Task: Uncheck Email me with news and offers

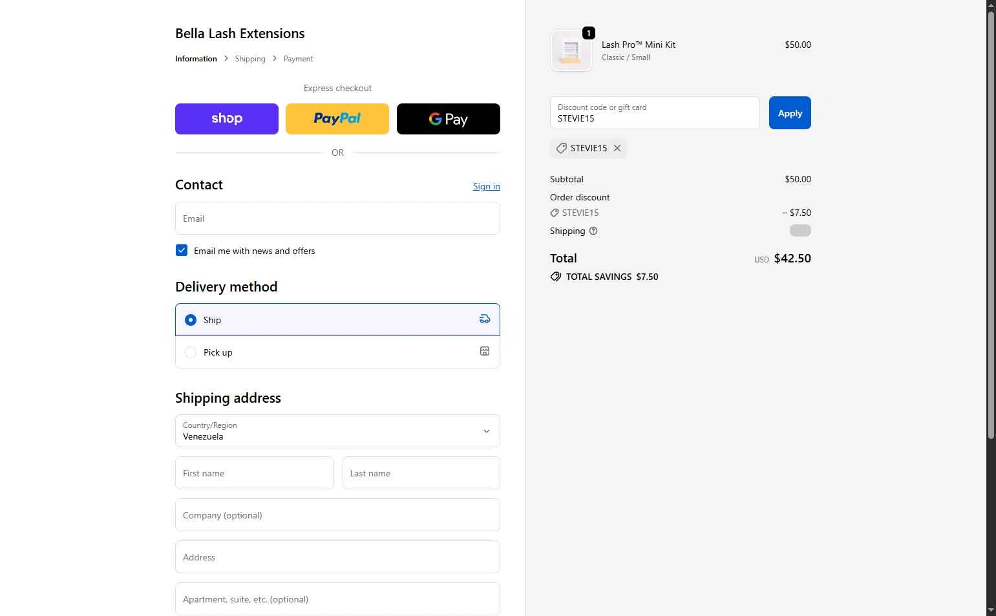Action: (182, 250)
